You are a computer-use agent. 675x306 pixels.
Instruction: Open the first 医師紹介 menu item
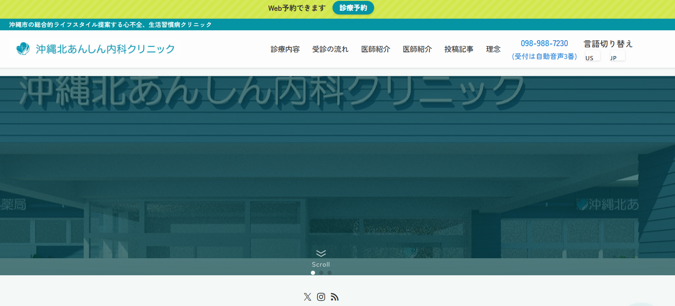pyautogui.click(x=376, y=49)
